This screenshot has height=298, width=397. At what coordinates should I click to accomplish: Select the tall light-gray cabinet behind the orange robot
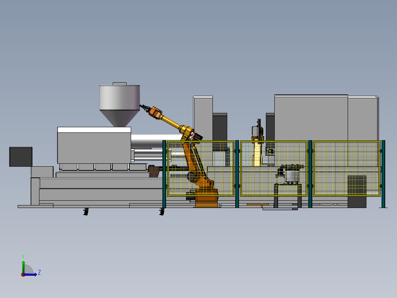click(203, 118)
